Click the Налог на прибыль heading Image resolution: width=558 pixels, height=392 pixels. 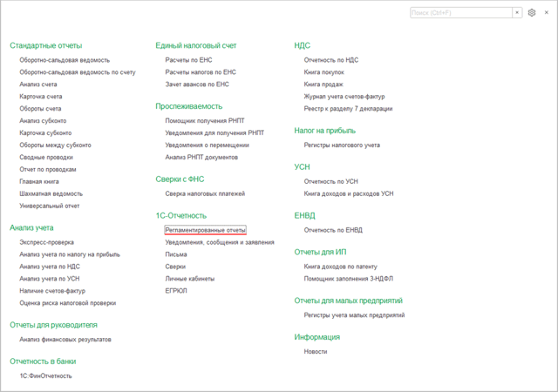click(x=325, y=131)
